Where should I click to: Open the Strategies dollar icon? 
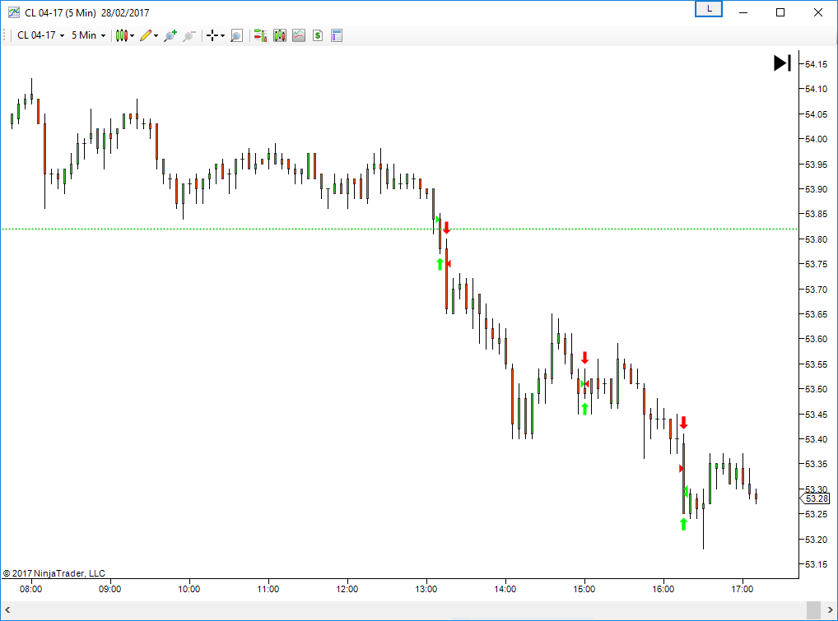(x=318, y=35)
